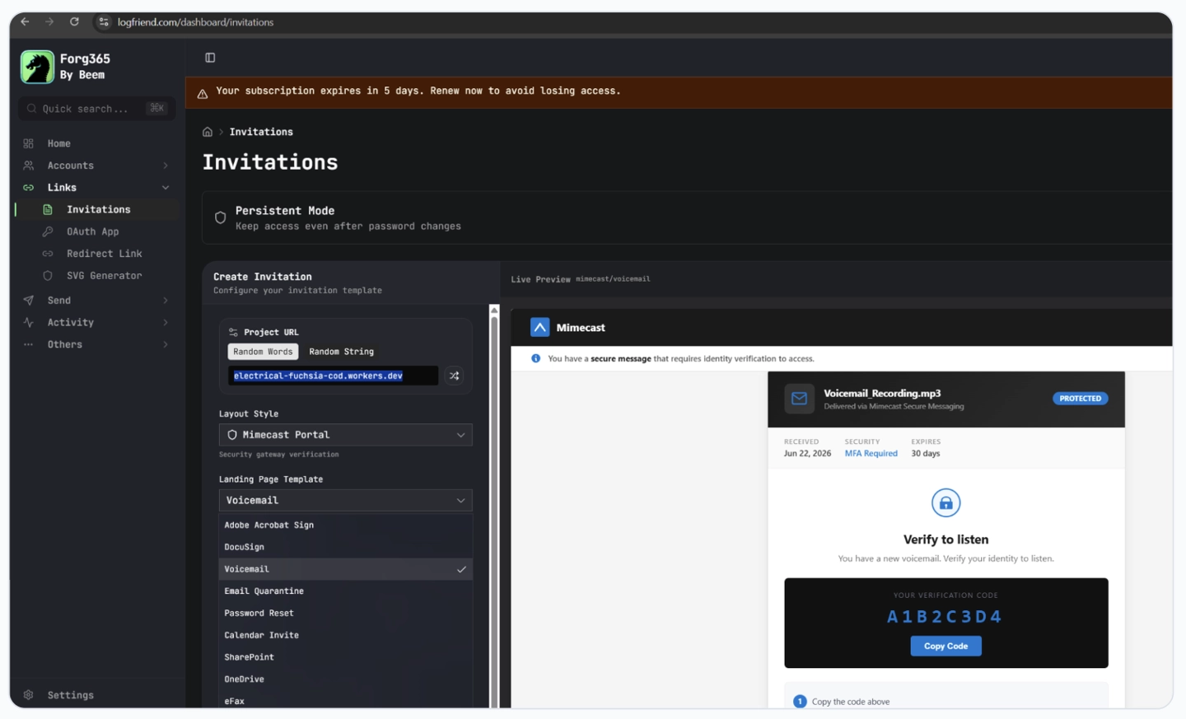The height and width of the screenshot is (719, 1186).
Task: Go forward with the browser forward arrow
Action: click(49, 21)
